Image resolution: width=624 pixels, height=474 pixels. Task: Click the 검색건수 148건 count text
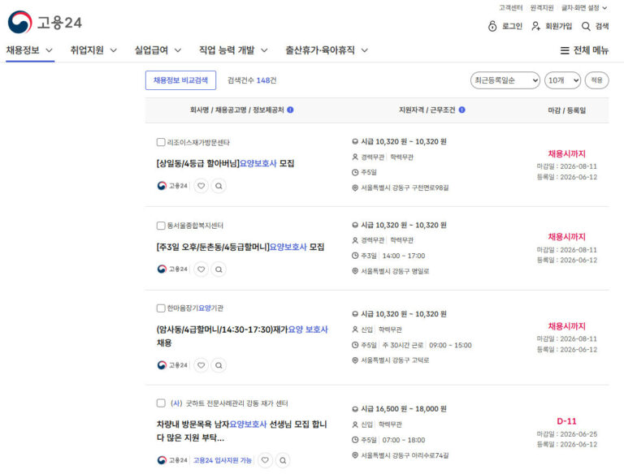(252, 80)
